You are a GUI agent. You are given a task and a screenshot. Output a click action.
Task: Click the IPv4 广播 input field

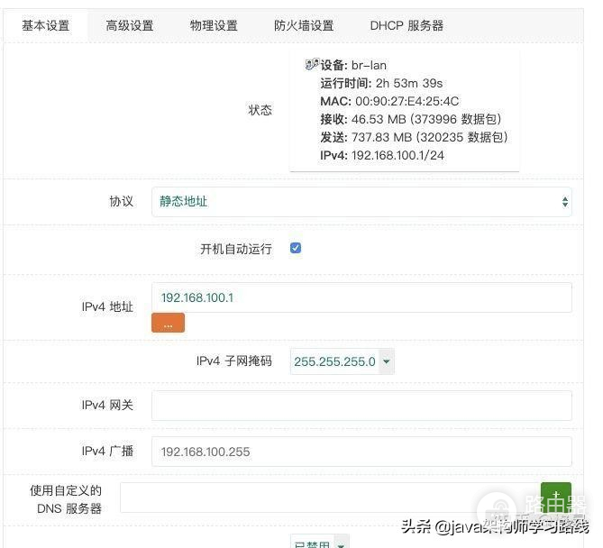(x=361, y=452)
